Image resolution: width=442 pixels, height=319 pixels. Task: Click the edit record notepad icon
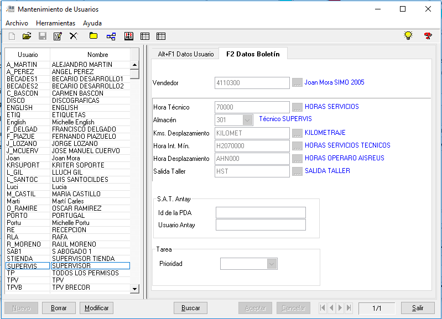(x=58, y=36)
